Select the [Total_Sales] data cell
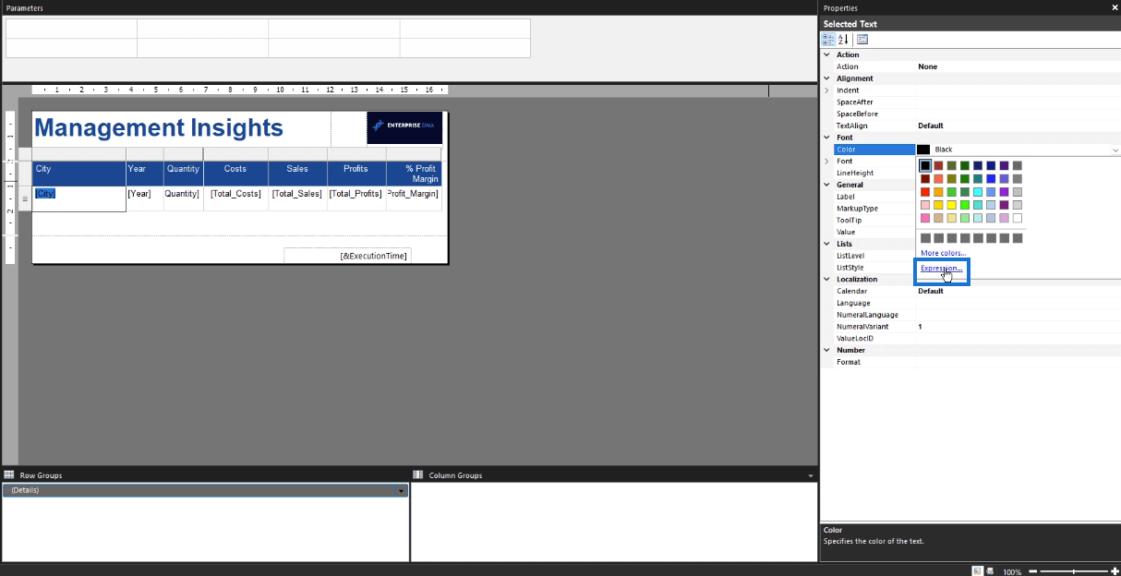The height and width of the screenshot is (576, 1121). tap(297, 198)
